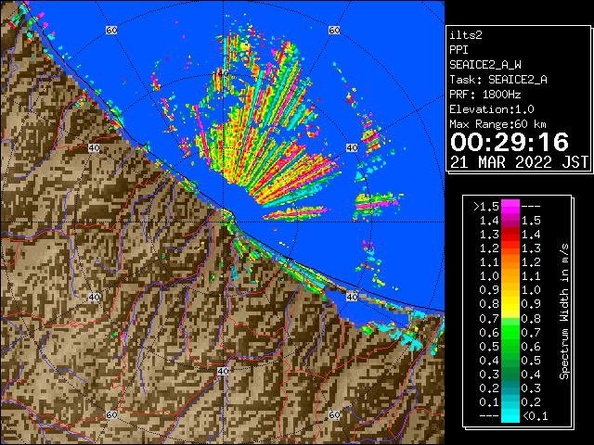This screenshot has height=445, width=594.
Task: Click the vertical "Spectrum Width in m/s" label
Action: click(564, 311)
